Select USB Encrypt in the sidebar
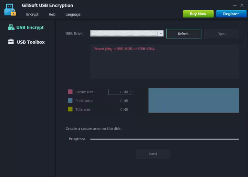 [x=26, y=27]
